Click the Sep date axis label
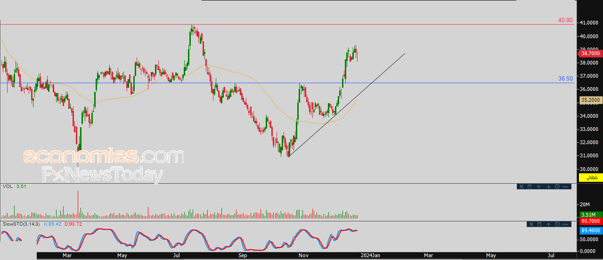The image size is (603, 260). point(243,256)
